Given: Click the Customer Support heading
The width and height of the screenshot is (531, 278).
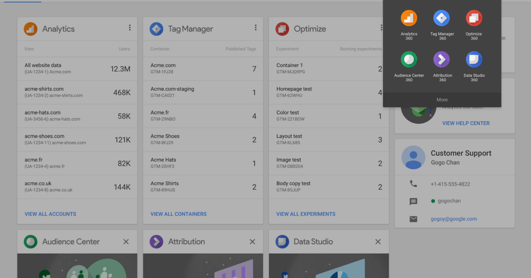Looking at the screenshot, I should coord(461,153).
